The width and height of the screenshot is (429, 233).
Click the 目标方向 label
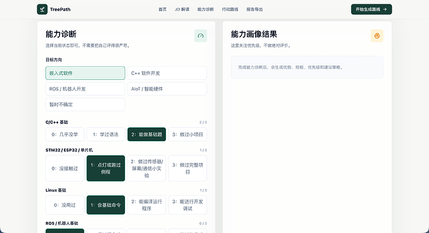pyautogui.click(x=53, y=59)
